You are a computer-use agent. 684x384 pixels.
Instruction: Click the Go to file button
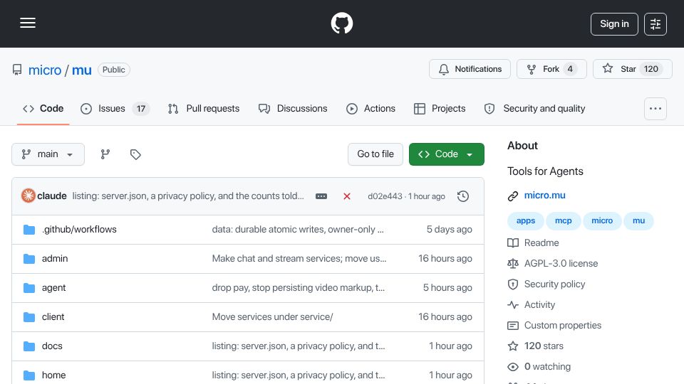[375, 154]
